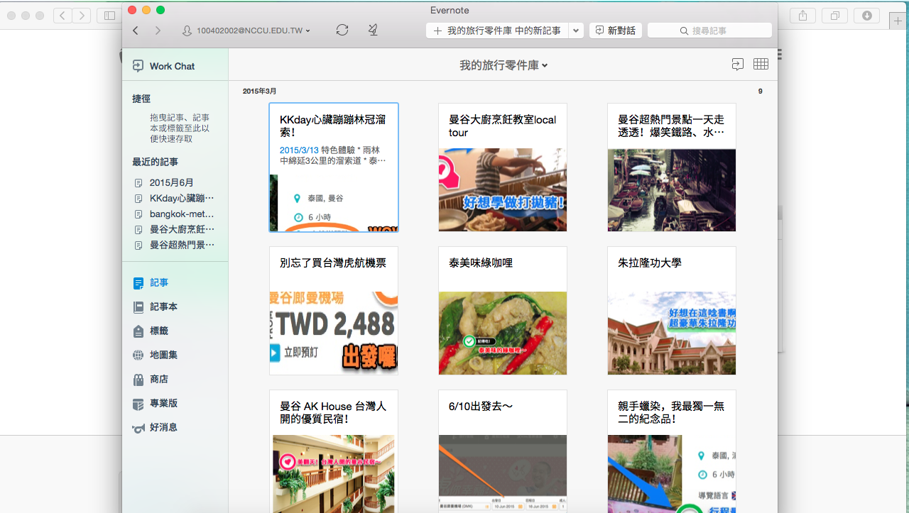Create a new note in 我的旅行零件庫
Viewport: 909px width, 513px height.
pyautogui.click(x=498, y=31)
